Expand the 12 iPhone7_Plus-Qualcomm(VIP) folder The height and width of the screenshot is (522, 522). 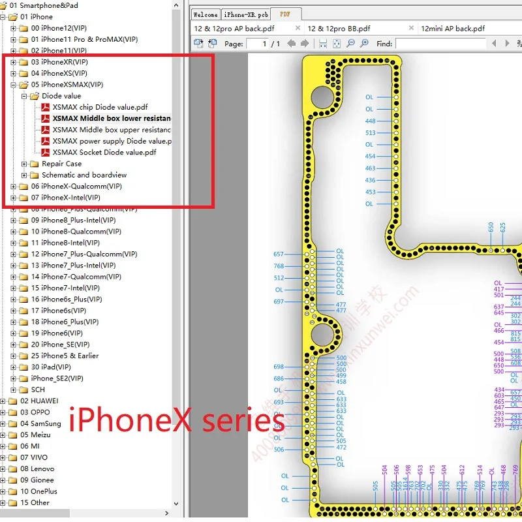(x=13, y=254)
